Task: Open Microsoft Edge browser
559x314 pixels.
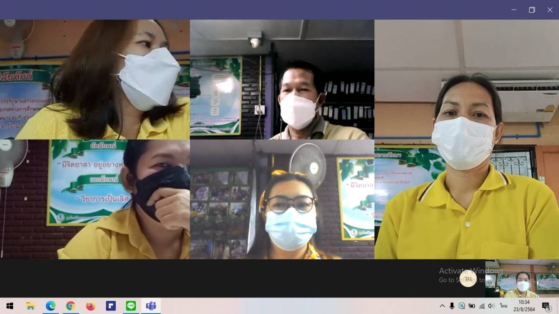Action: 51,306
